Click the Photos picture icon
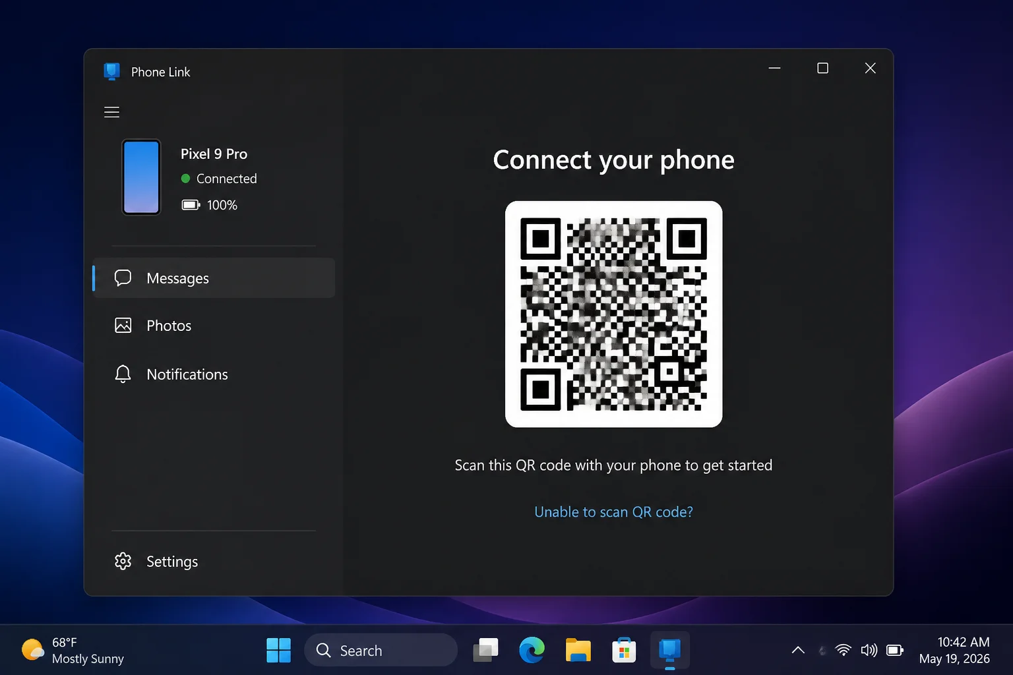The height and width of the screenshot is (675, 1013). pos(123,325)
